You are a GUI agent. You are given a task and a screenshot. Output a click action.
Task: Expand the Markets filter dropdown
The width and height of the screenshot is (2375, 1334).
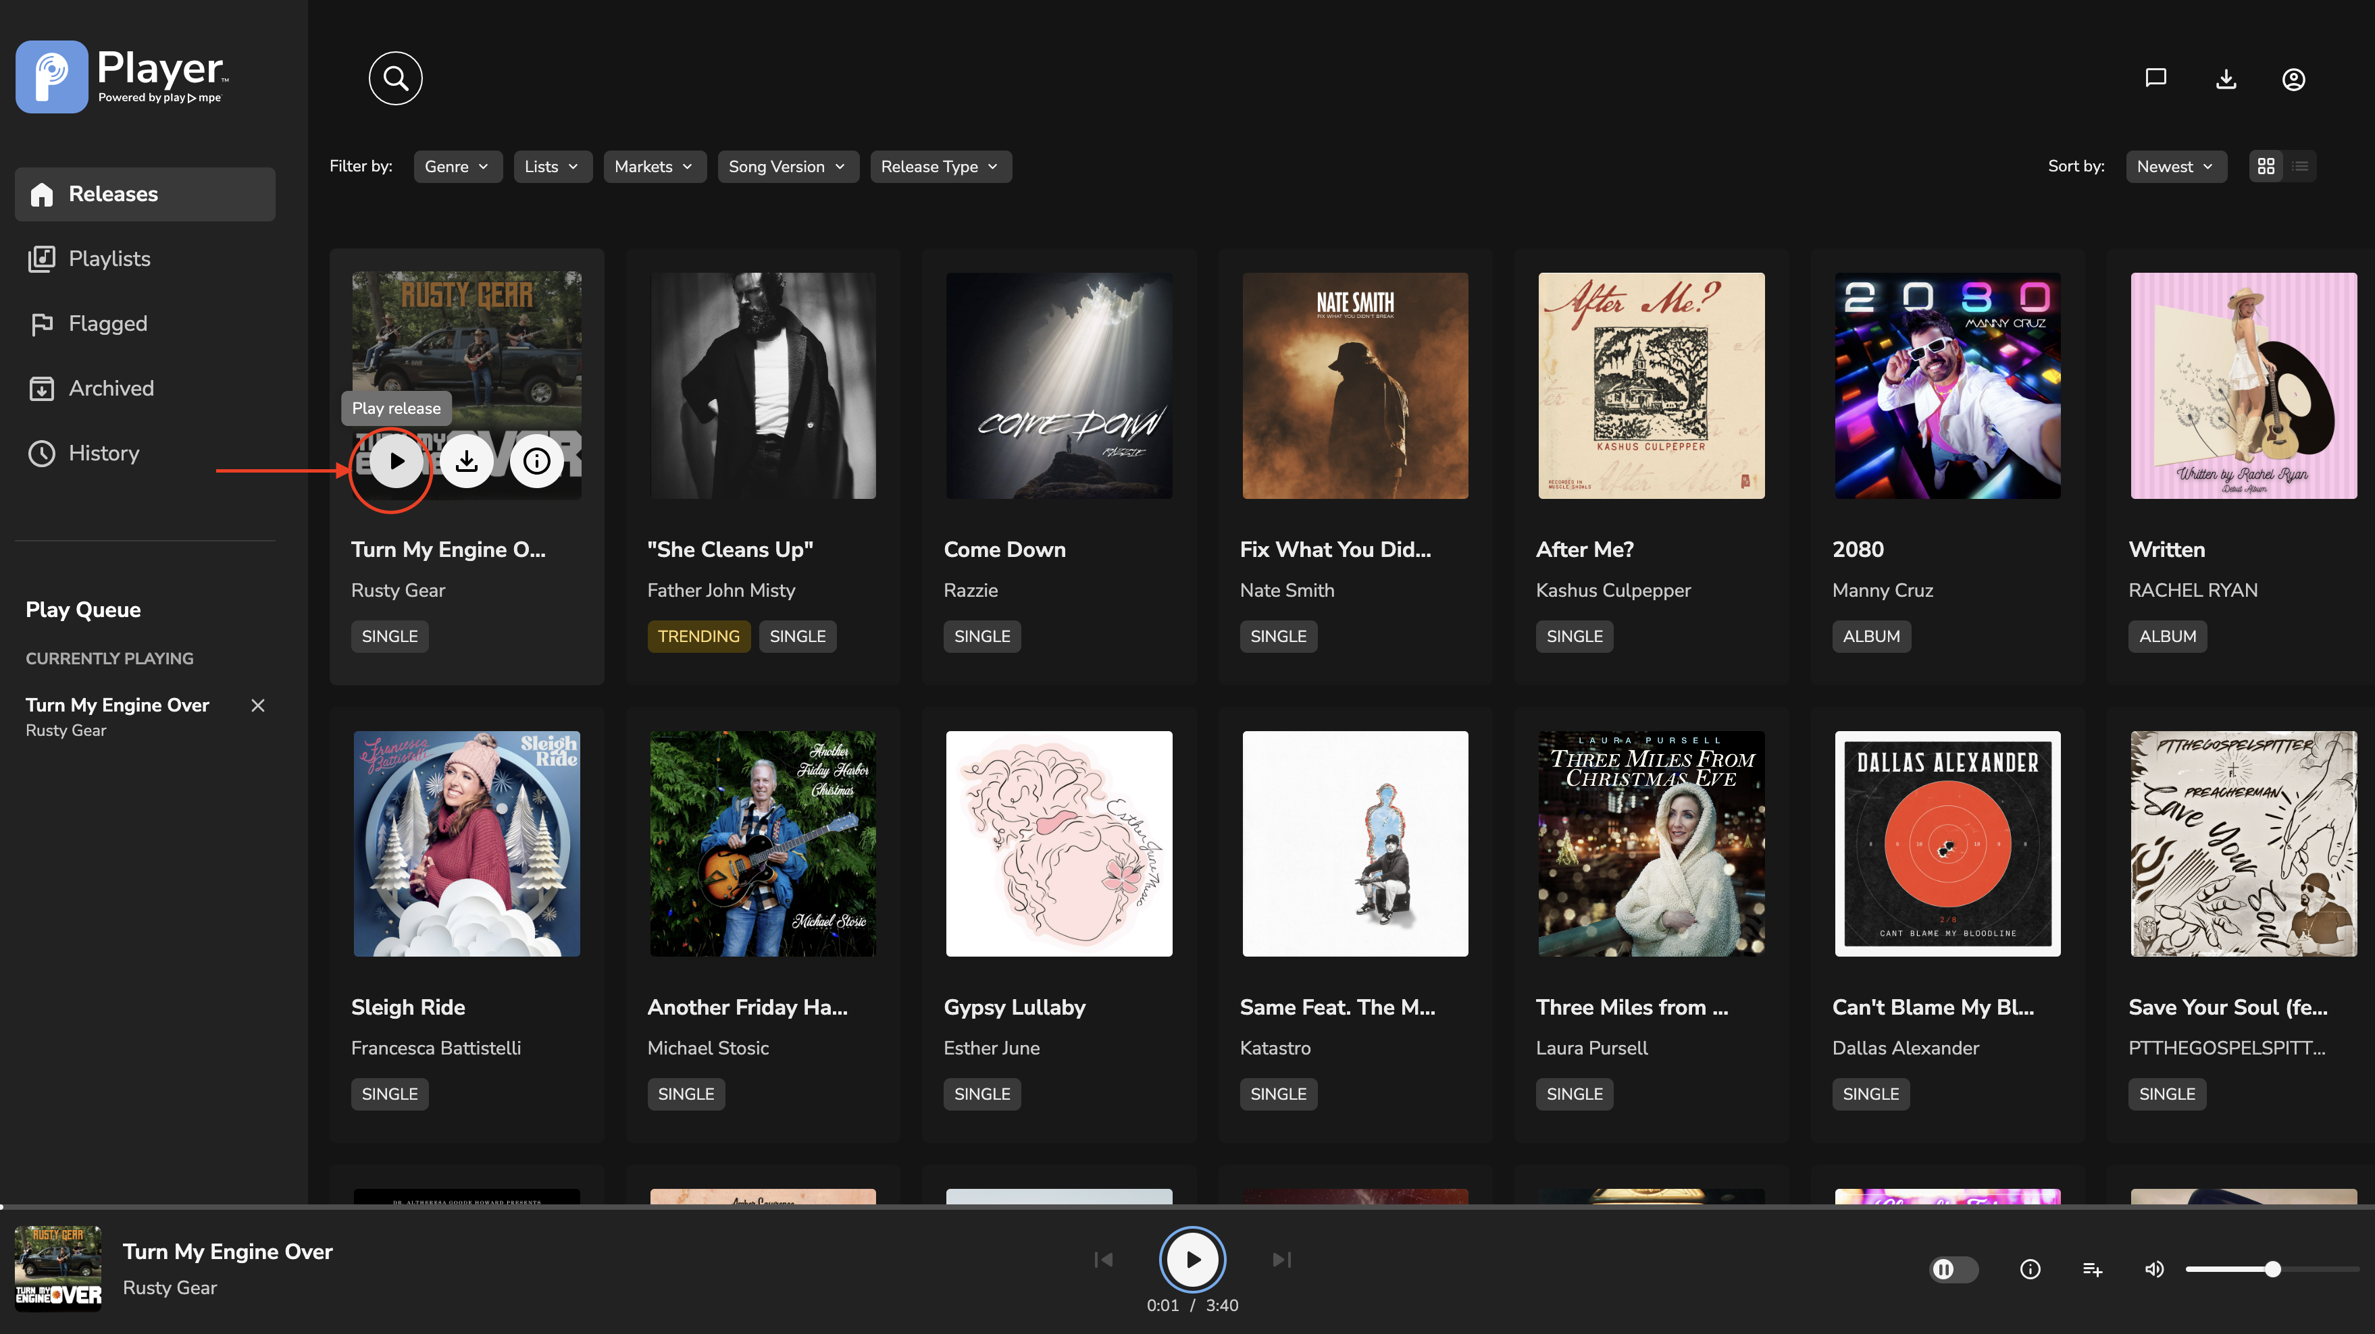point(655,167)
